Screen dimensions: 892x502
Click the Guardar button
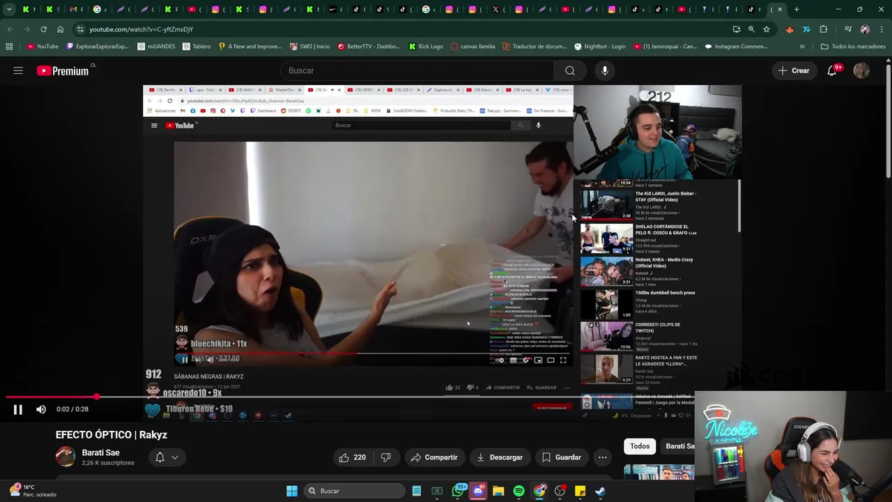tap(562, 457)
